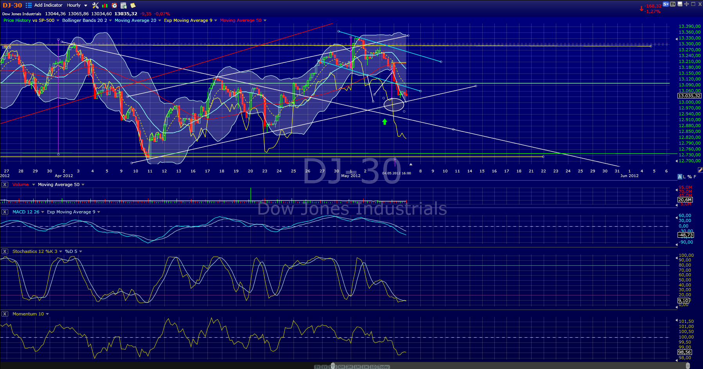Remove the Stochastics panel with its X box
This screenshot has height=369, width=703.
pyautogui.click(x=5, y=251)
